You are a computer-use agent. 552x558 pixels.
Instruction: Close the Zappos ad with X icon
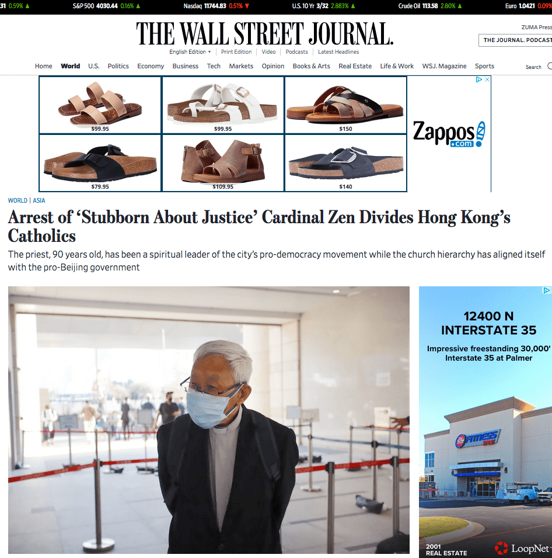487,79
